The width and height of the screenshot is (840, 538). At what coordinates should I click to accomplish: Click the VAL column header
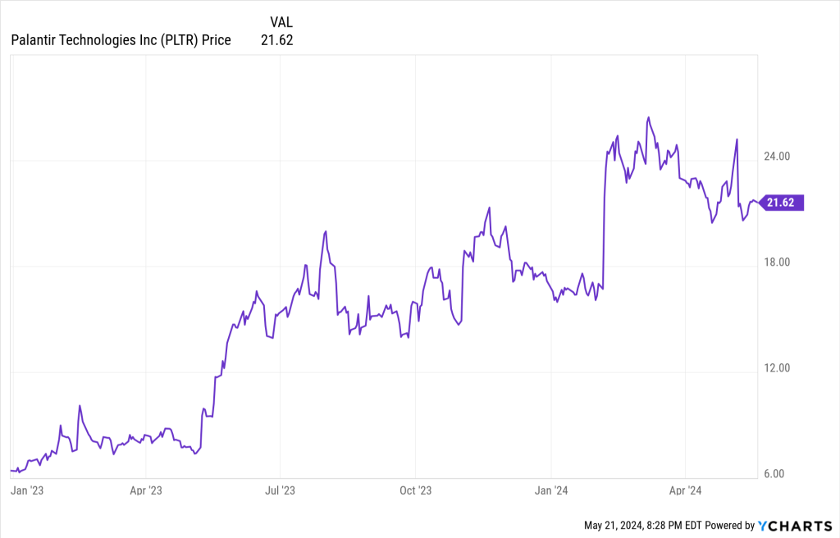[x=281, y=22]
